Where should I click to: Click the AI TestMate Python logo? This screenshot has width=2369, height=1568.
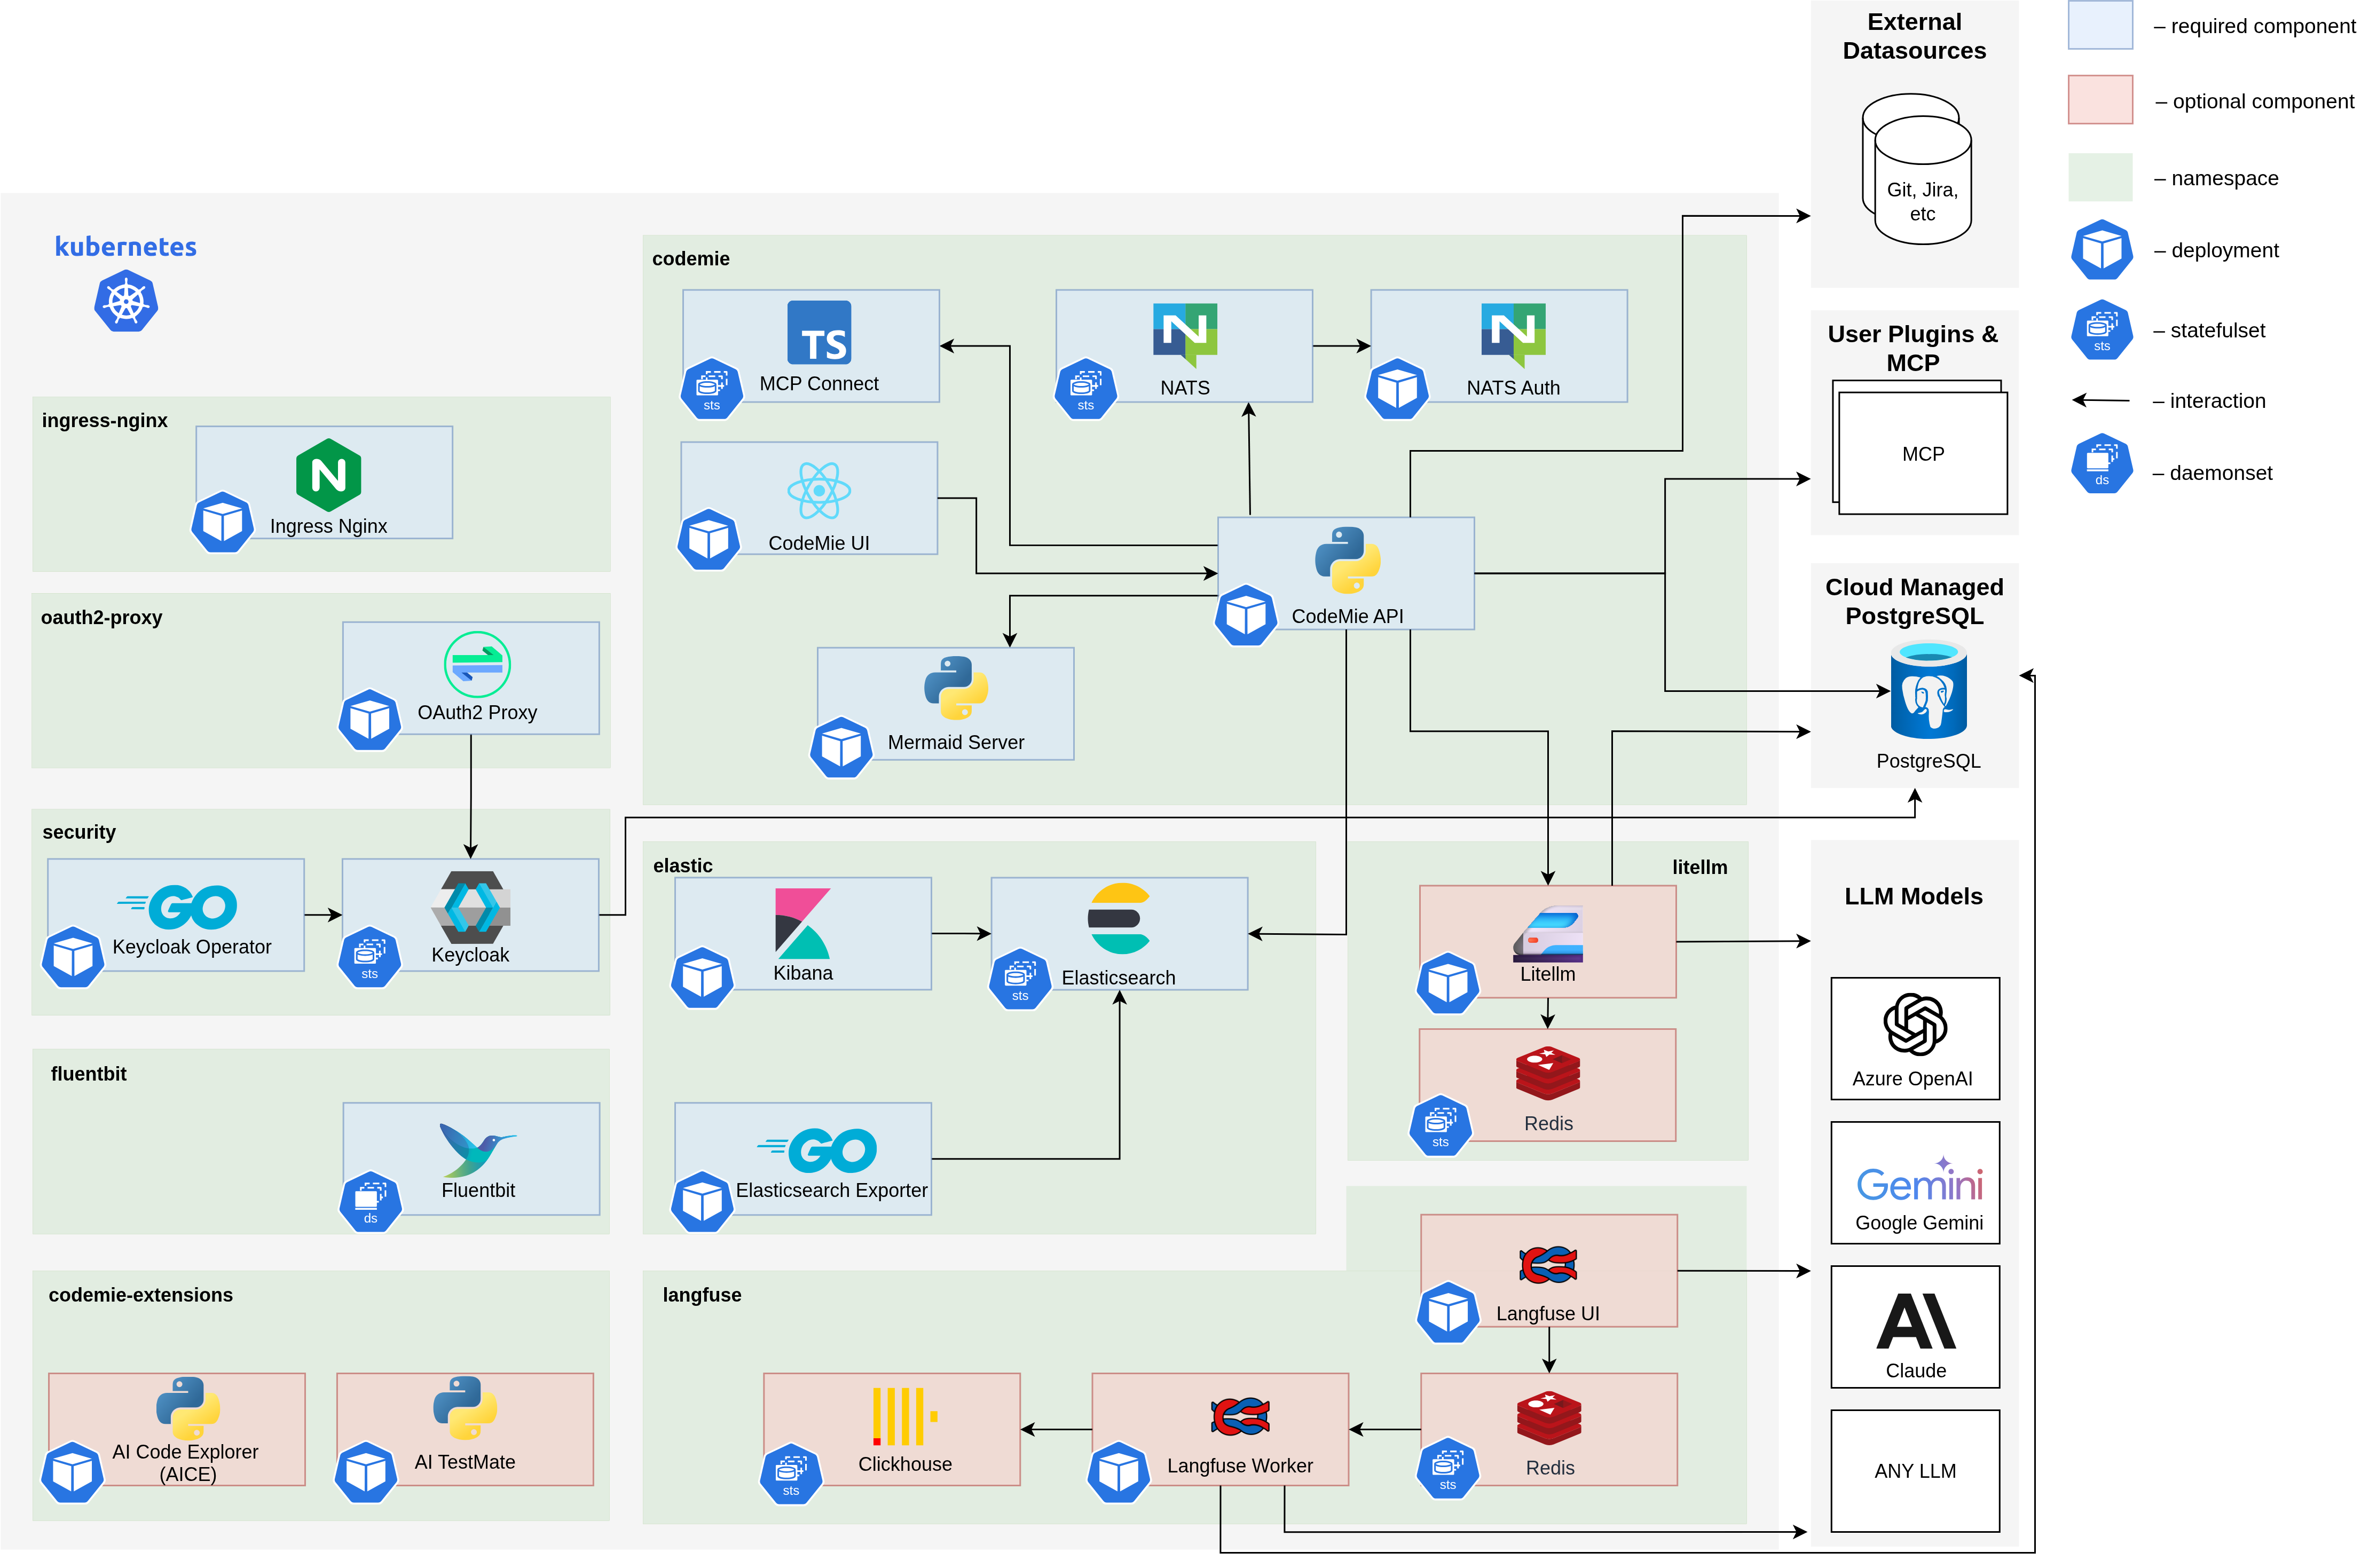point(465,1408)
